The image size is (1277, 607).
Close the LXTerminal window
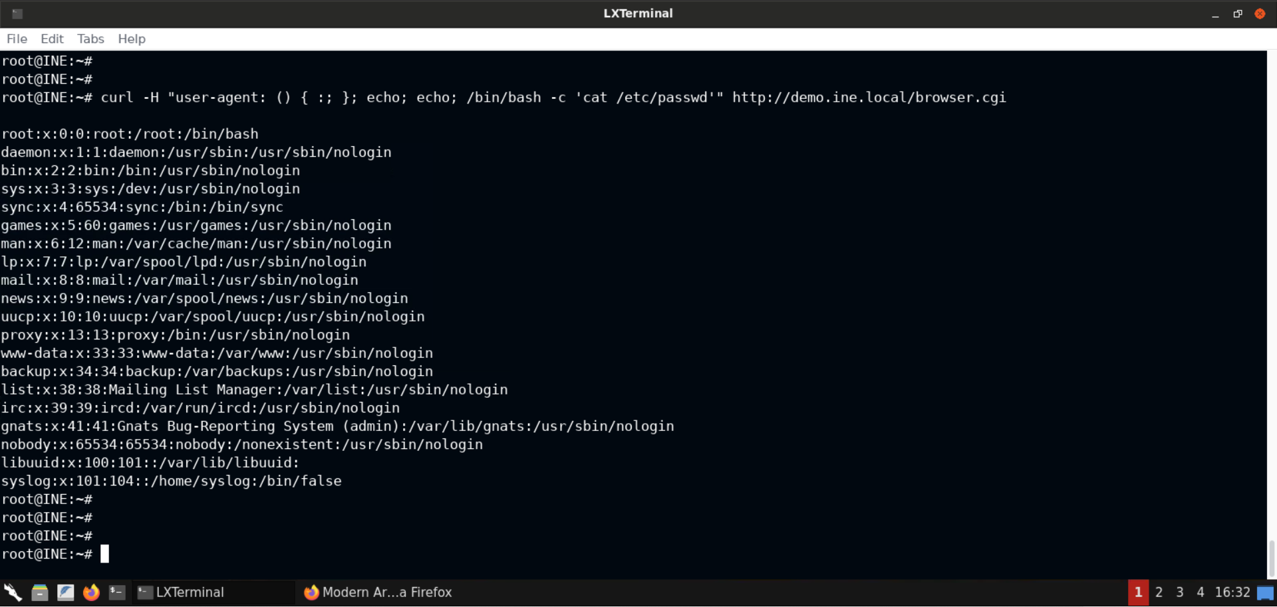click(1260, 14)
